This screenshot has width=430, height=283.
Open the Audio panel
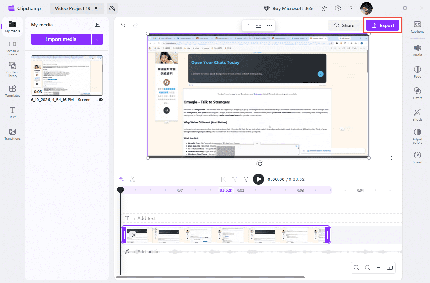417,50
